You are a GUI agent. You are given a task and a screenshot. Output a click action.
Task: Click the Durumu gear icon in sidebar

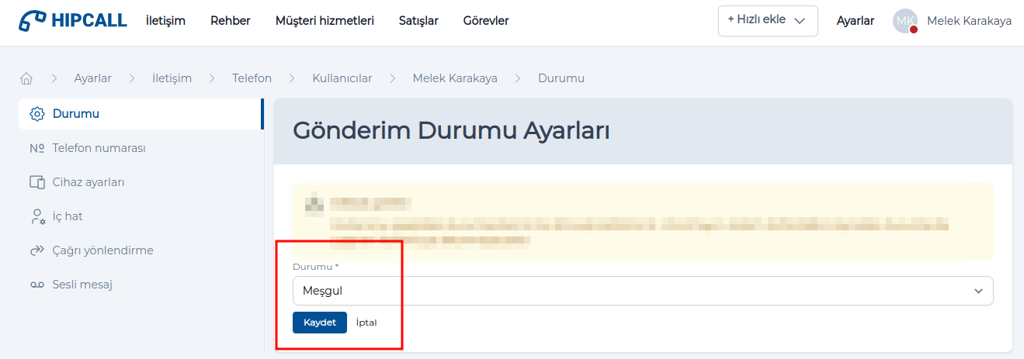tap(36, 114)
